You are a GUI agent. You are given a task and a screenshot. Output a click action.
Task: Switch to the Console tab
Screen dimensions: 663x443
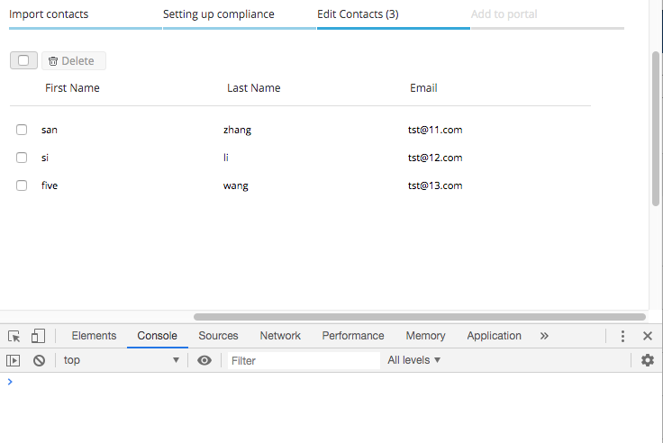click(x=158, y=336)
